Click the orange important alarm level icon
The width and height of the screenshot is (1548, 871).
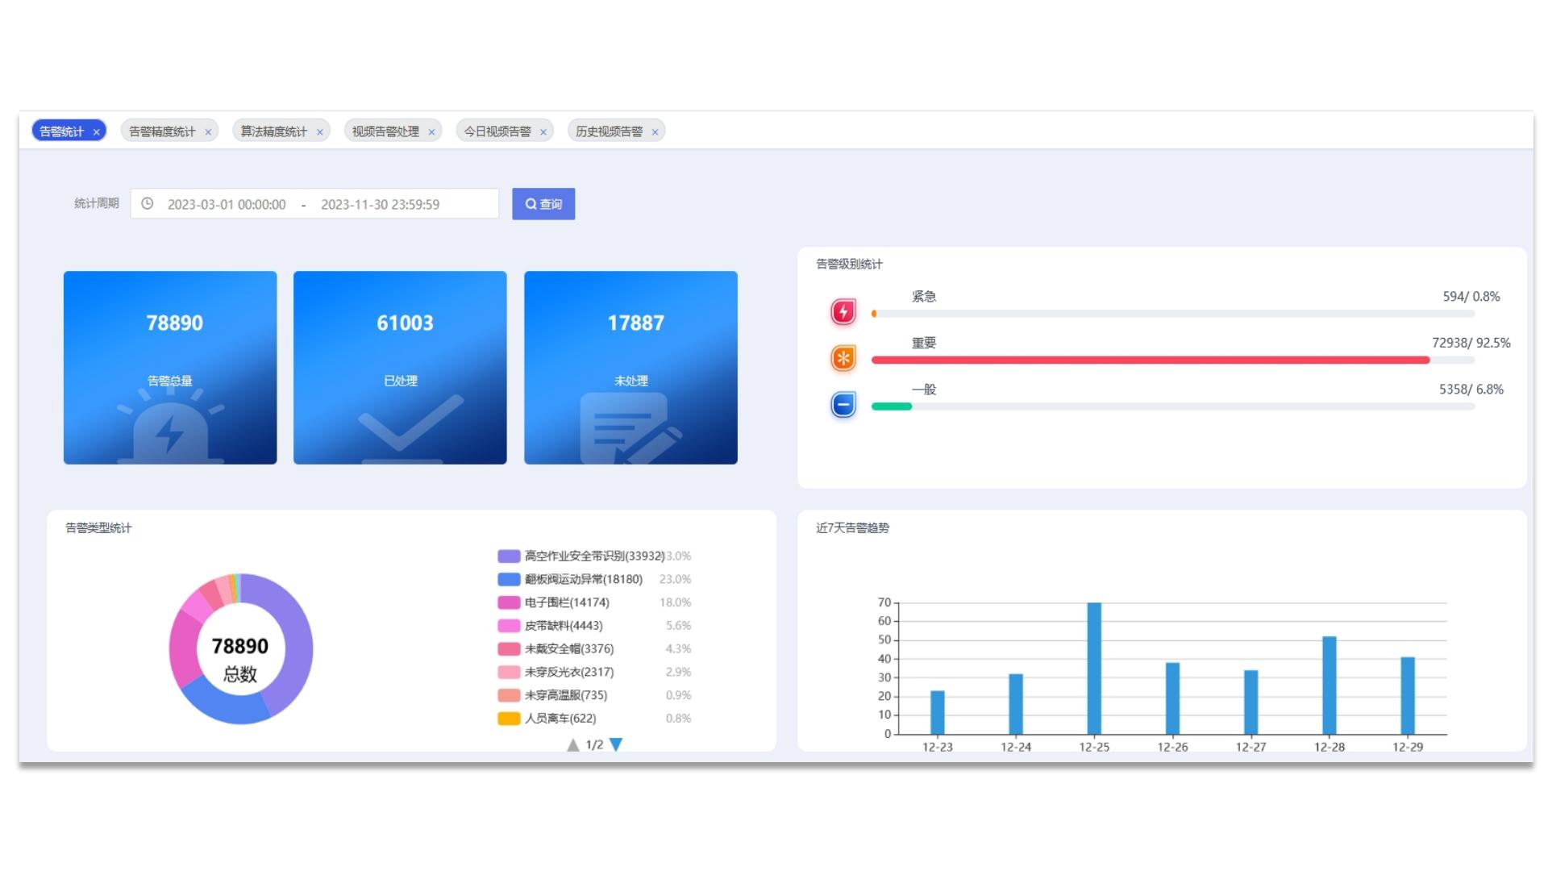coord(843,358)
